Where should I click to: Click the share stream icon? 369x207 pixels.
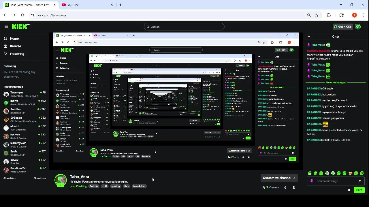pyautogui.click(x=285, y=187)
